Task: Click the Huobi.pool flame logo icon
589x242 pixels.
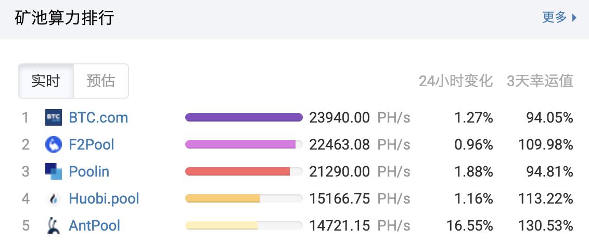Action: (x=54, y=198)
